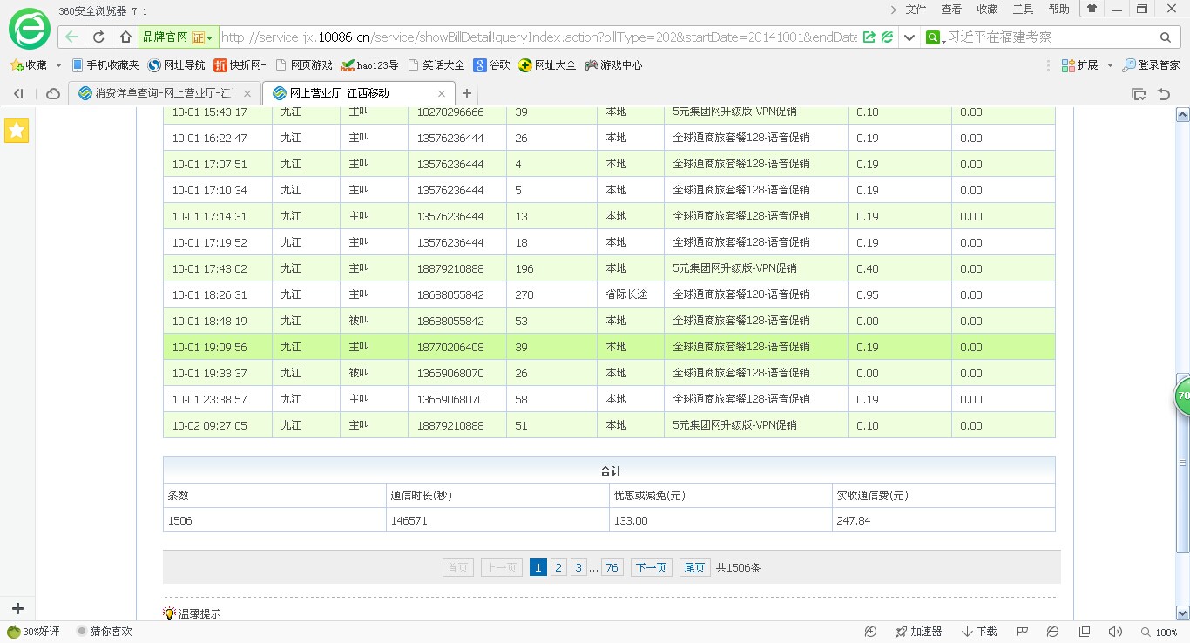Restore closed tab with the undo arrow icon
Screen dimensions: 1190x643
point(1163,93)
